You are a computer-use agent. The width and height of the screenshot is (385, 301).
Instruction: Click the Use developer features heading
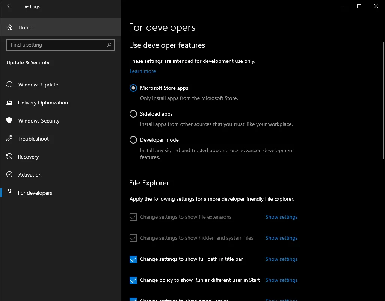(x=167, y=45)
